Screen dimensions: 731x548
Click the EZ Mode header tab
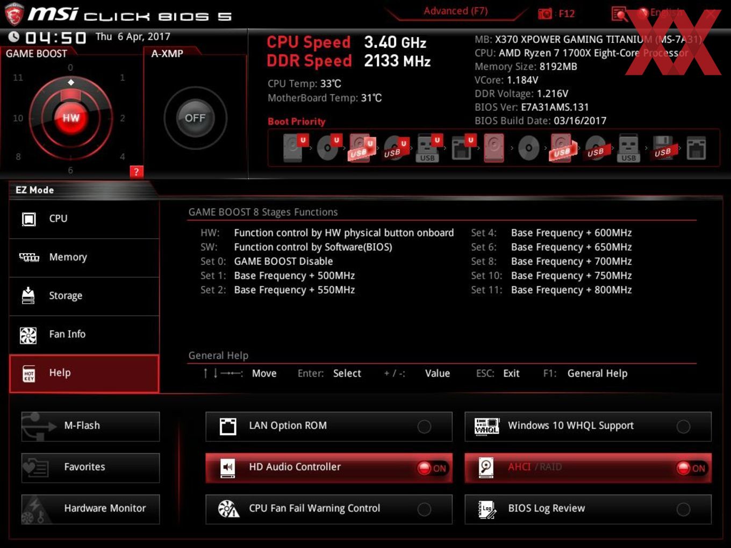(35, 190)
